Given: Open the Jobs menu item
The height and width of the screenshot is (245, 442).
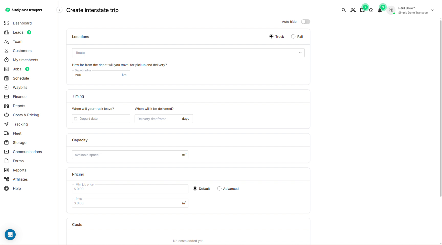Looking at the screenshot, I should click(17, 69).
